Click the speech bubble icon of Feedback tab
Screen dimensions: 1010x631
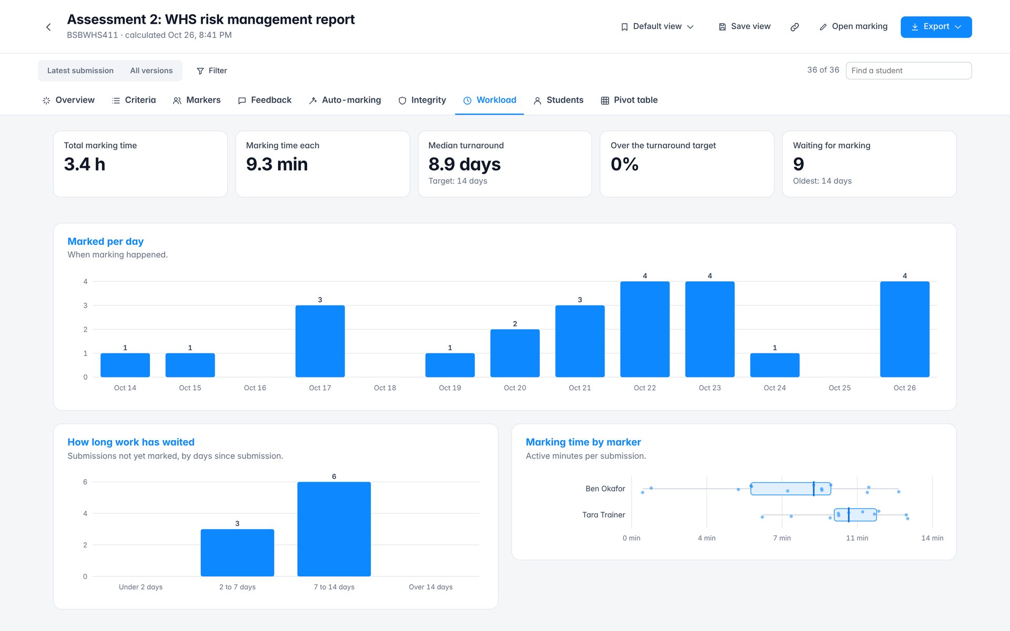point(242,100)
